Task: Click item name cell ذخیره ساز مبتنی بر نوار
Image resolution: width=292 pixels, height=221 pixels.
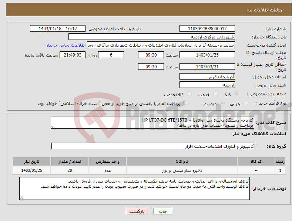Action: (x=182, y=170)
